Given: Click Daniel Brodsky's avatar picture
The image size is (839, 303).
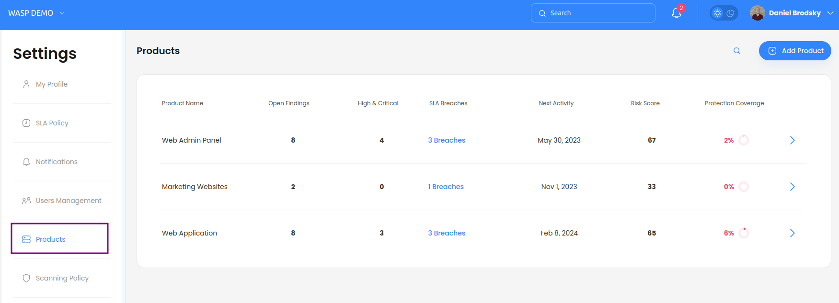Looking at the screenshot, I should (x=757, y=13).
